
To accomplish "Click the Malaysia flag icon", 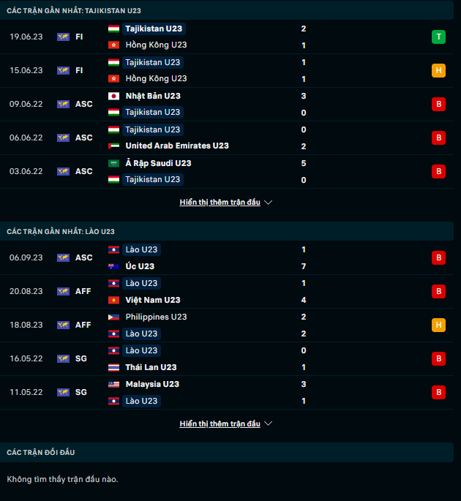I will (x=113, y=384).
